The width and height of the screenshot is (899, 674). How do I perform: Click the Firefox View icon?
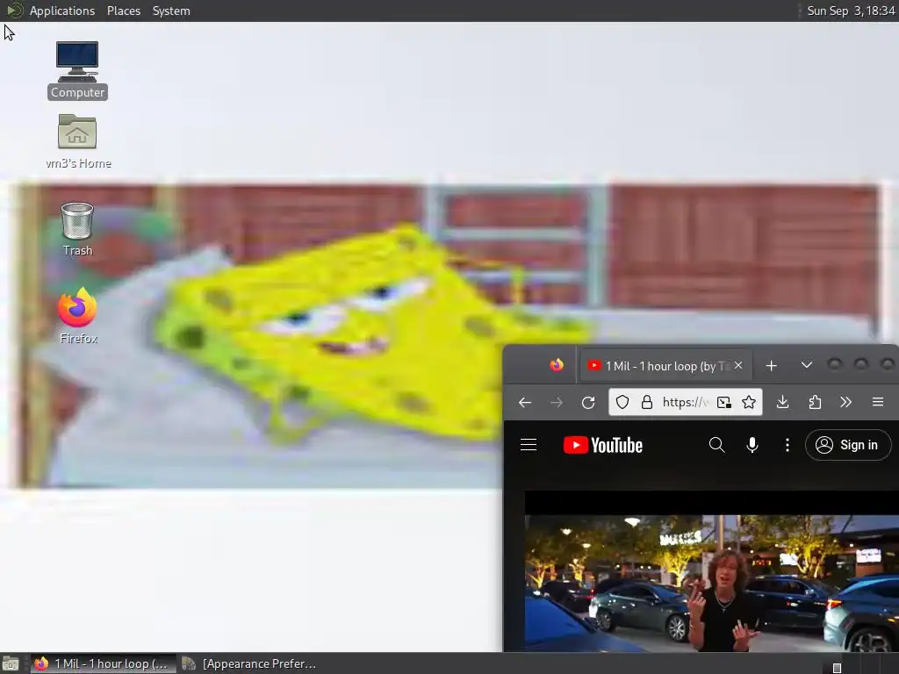tap(556, 365)
